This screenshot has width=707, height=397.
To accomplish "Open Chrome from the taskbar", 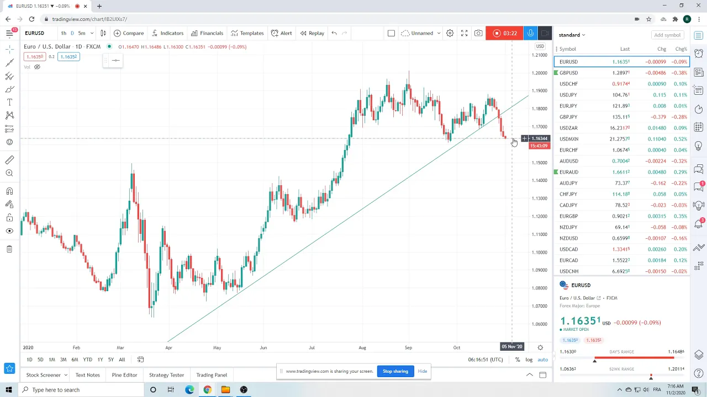I will [x=207, y=390].
